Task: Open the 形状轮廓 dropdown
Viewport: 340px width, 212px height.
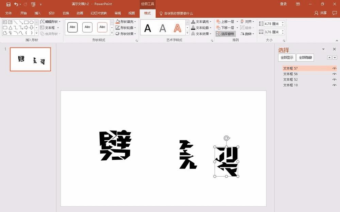Action: click(x=126, y=28)
